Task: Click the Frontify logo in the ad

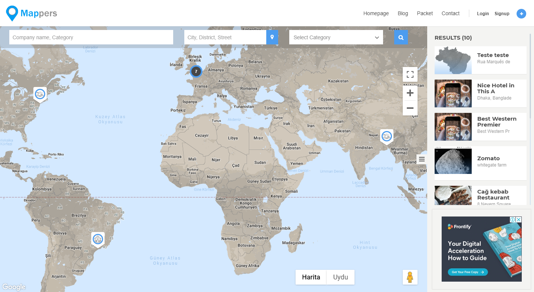Action: [459, 226]
